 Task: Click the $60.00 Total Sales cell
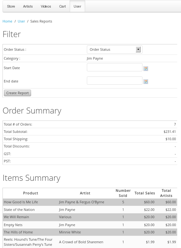pyautogui.click(x=149, y=202)
